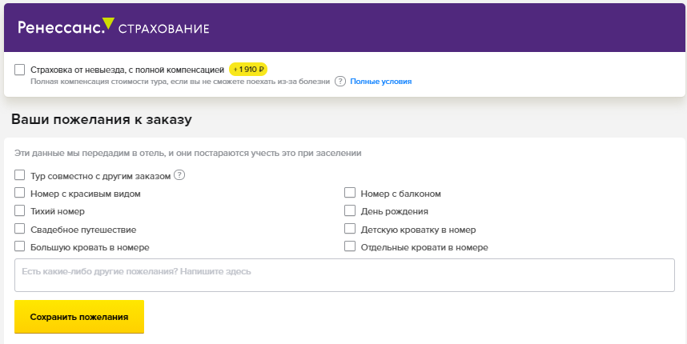Click Сохранить пожелания button
The image size is (687, 344).
79,317
